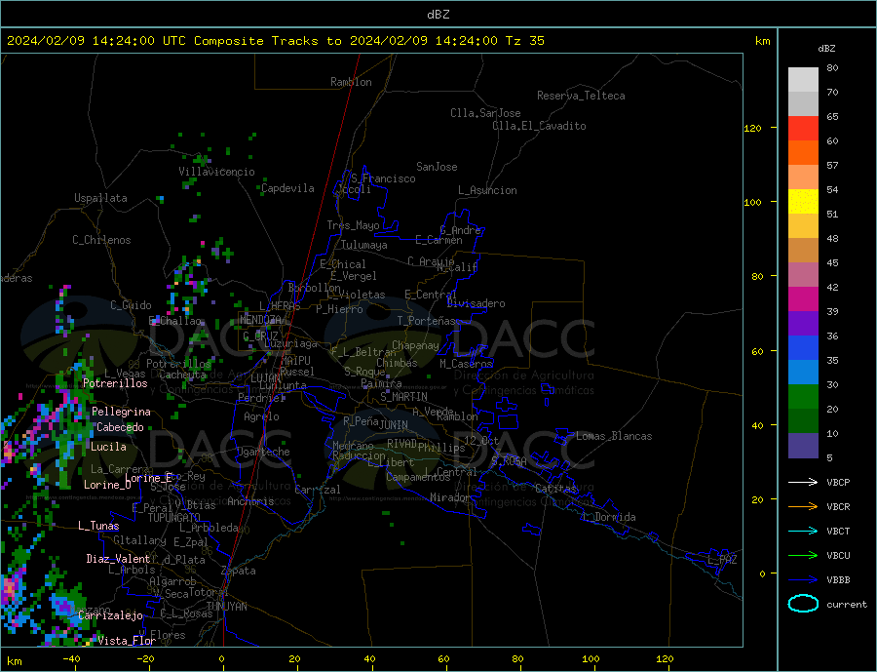The width and height of the screenshot is (877, 672).
Task: Click the MENDOZA city label
Action: point(261,319)
